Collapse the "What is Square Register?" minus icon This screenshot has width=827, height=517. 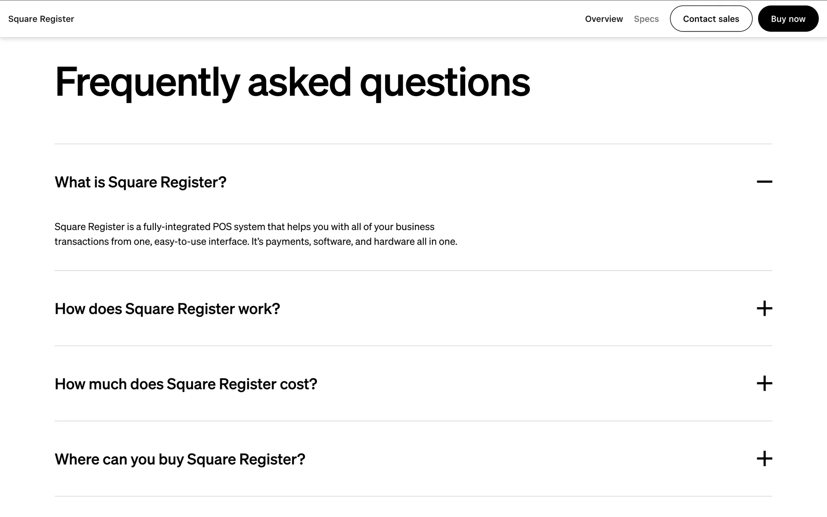(x=764, y=182)
